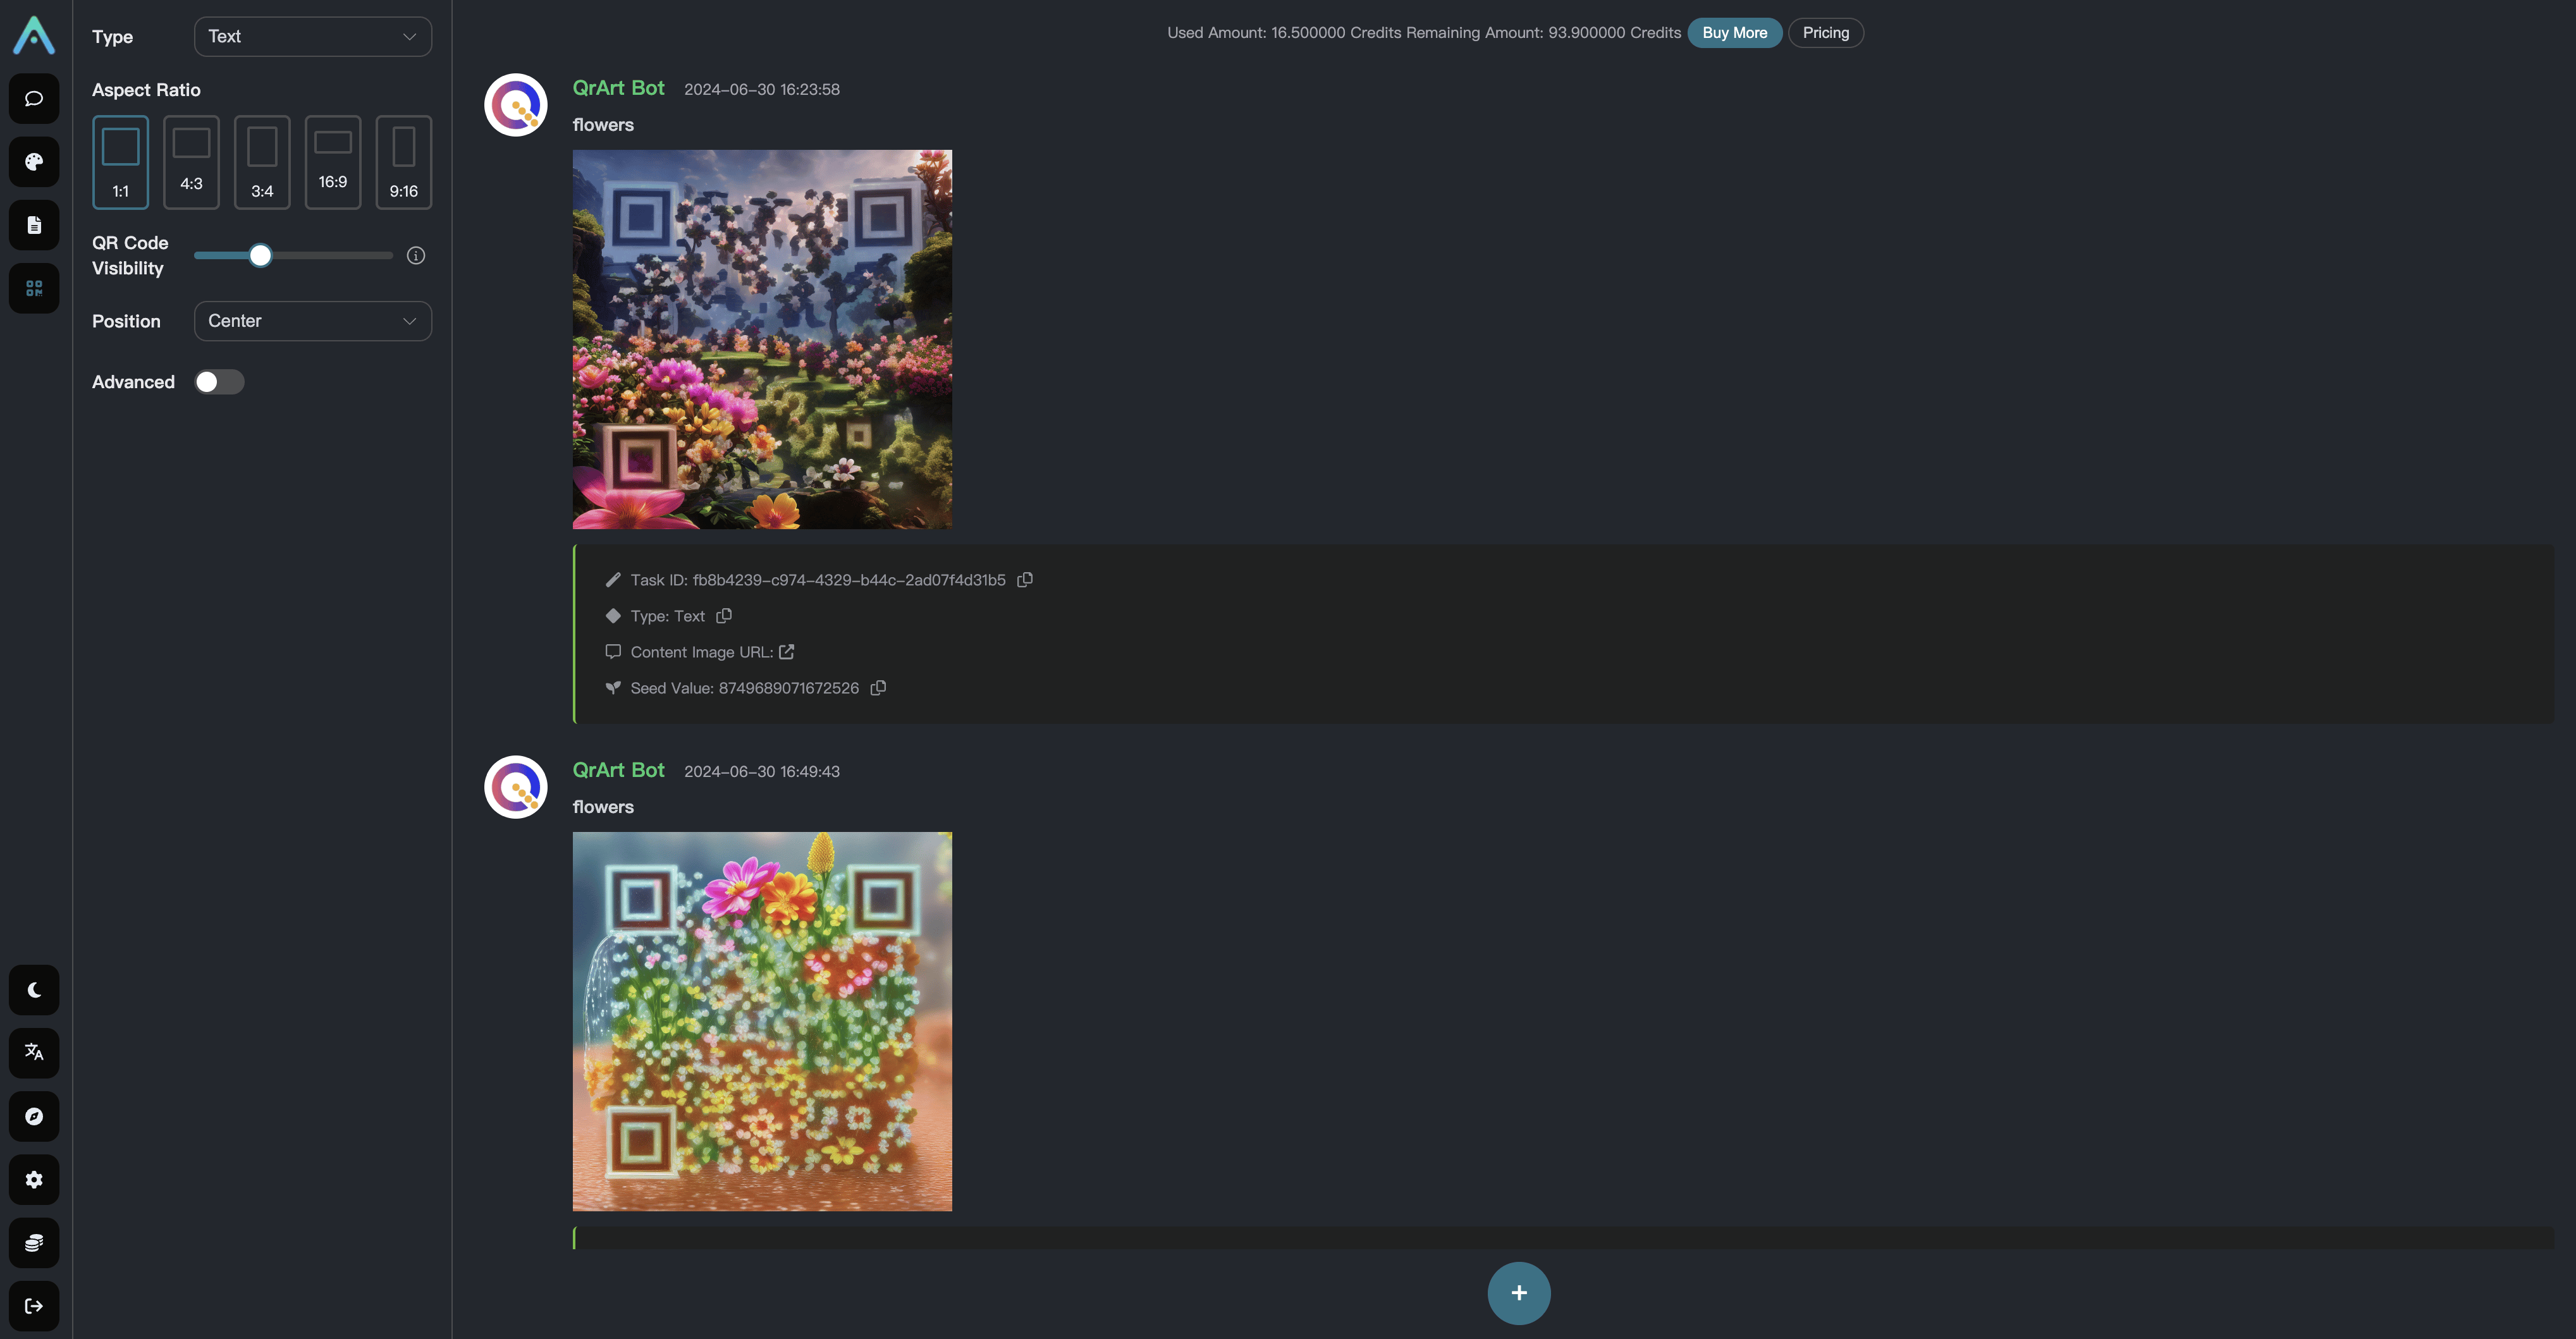Open the palette image generator icon
This screenshot has width=2576, height=1339.
tap(34, 162)
